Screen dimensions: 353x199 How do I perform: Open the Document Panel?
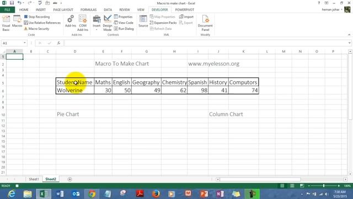click(x=205, y=23)
